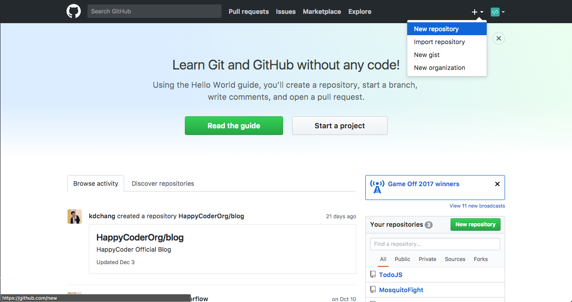
Task: Click kdchang's profile avatar
Action: (75, 216)
